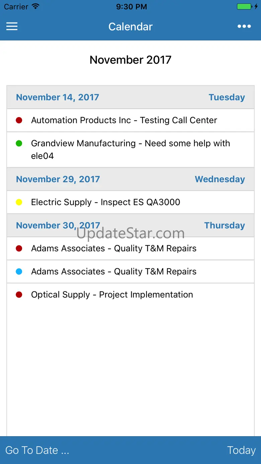Tap the red dot beside Optical Supply
The image size is (261, 464).
(19, 294)
